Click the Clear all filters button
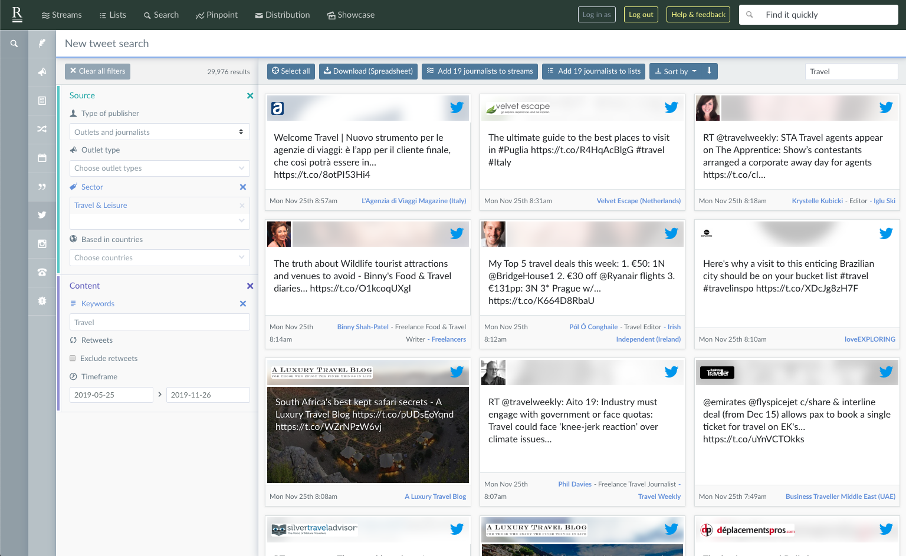The width and height of the screenshot is (906, 556). tap(97, 71)
